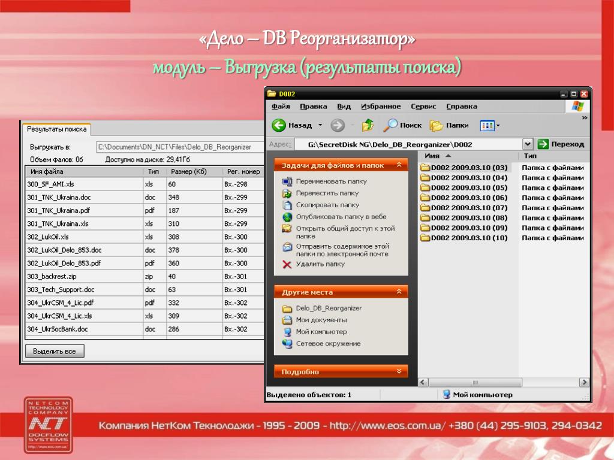The height and width of the screenshot is (460, 614).
Task: Click the Мои документы link
Action: tap(321, 320)
